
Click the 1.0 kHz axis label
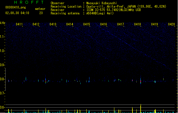tap(2, 51)
